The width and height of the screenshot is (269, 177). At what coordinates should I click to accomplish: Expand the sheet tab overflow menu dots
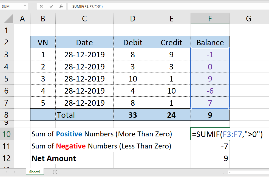coord(224,172)
